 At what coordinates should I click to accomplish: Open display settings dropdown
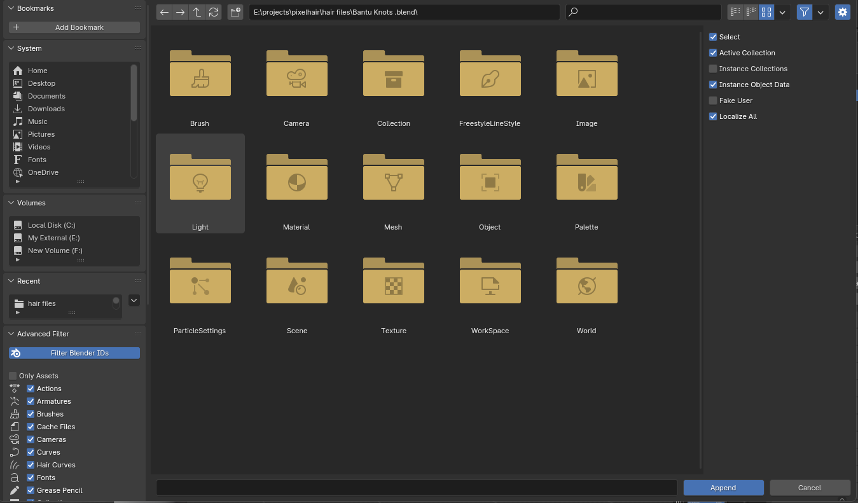(782, 12)
